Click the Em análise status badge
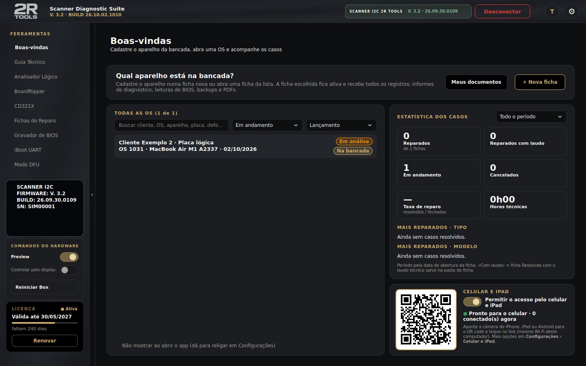 [354, 142]
